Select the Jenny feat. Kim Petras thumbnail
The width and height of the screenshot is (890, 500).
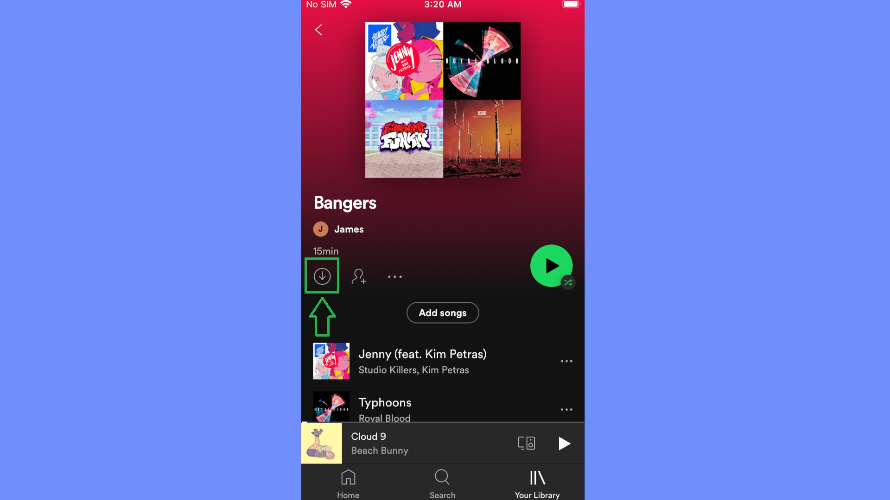[331, 361]
